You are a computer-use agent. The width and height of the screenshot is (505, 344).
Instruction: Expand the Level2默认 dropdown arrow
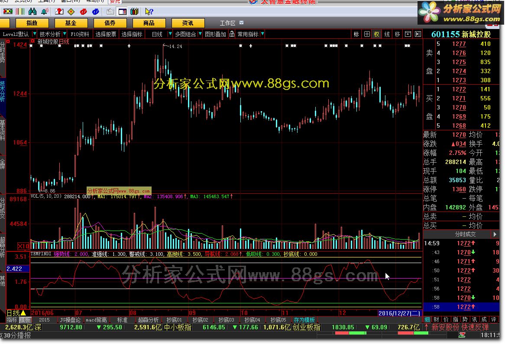coord(35,34)
